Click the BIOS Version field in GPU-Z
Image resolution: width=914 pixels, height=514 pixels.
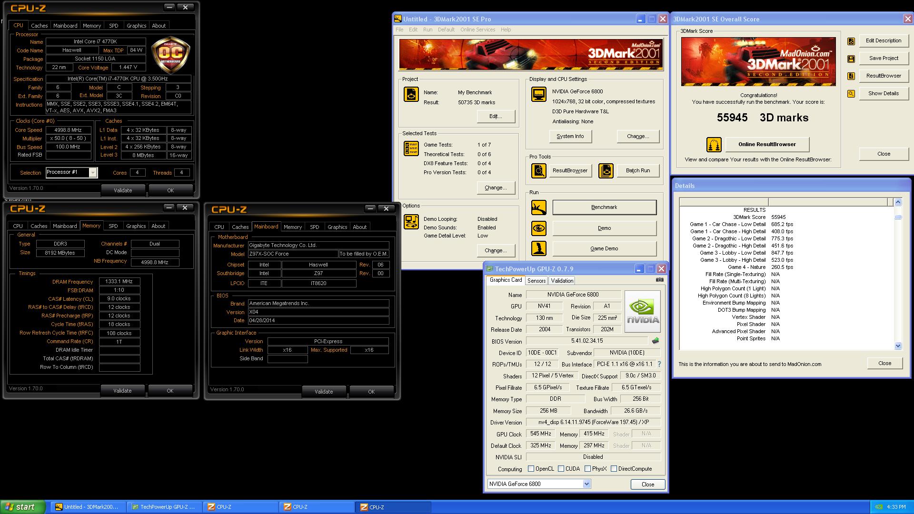tap(586, 341)
